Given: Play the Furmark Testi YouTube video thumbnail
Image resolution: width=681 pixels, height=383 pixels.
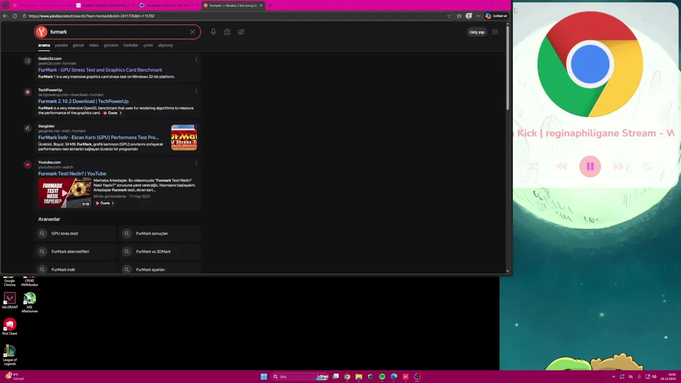Looking at the screenshot, I should pyautogui.click(x=64, y=193).
